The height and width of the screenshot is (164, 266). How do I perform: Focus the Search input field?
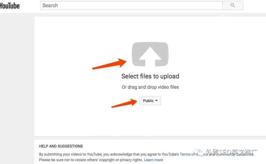[131, 5]
